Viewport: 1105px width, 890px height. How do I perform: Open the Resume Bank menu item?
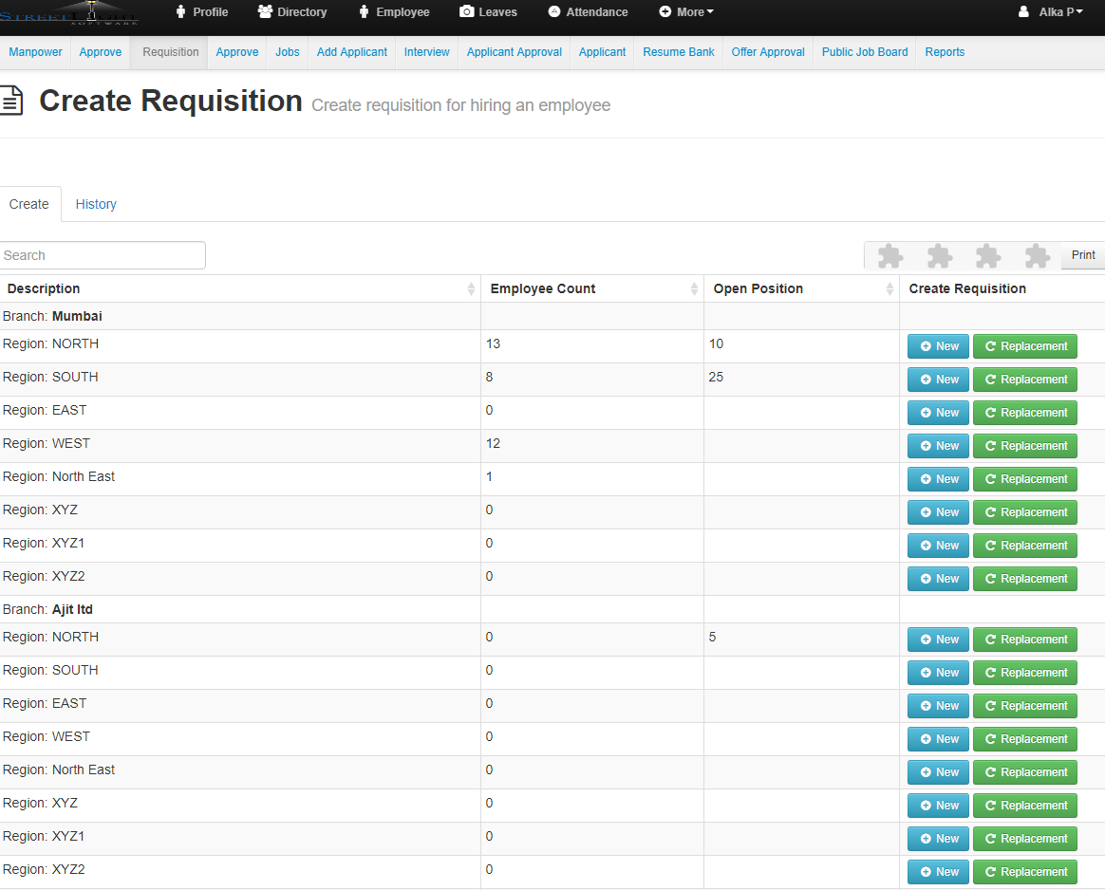coord(678,52)
